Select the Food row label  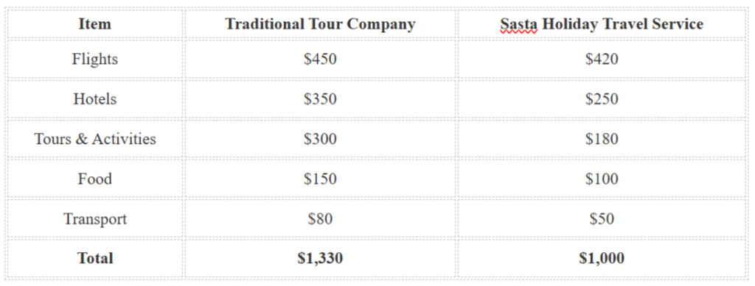pyautogui.click(x=95, y=179)
